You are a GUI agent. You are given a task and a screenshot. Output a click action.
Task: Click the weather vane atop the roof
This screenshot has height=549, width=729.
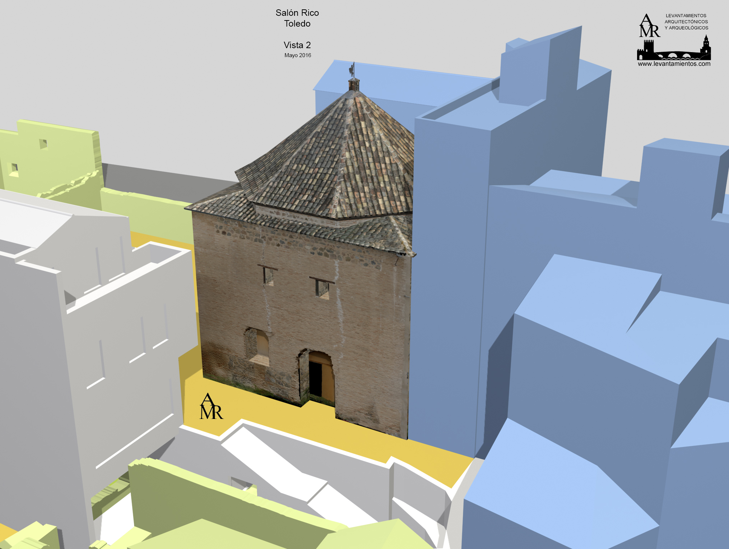click(x=353, y=69)
